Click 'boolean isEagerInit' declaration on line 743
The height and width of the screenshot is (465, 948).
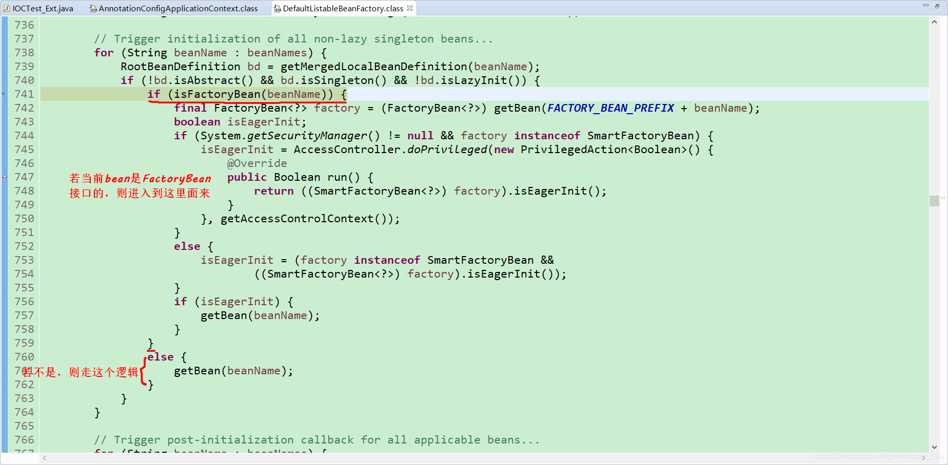coord(240,122)
